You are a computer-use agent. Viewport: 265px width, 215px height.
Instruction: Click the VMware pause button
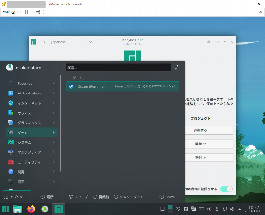[x=26, y=12]
